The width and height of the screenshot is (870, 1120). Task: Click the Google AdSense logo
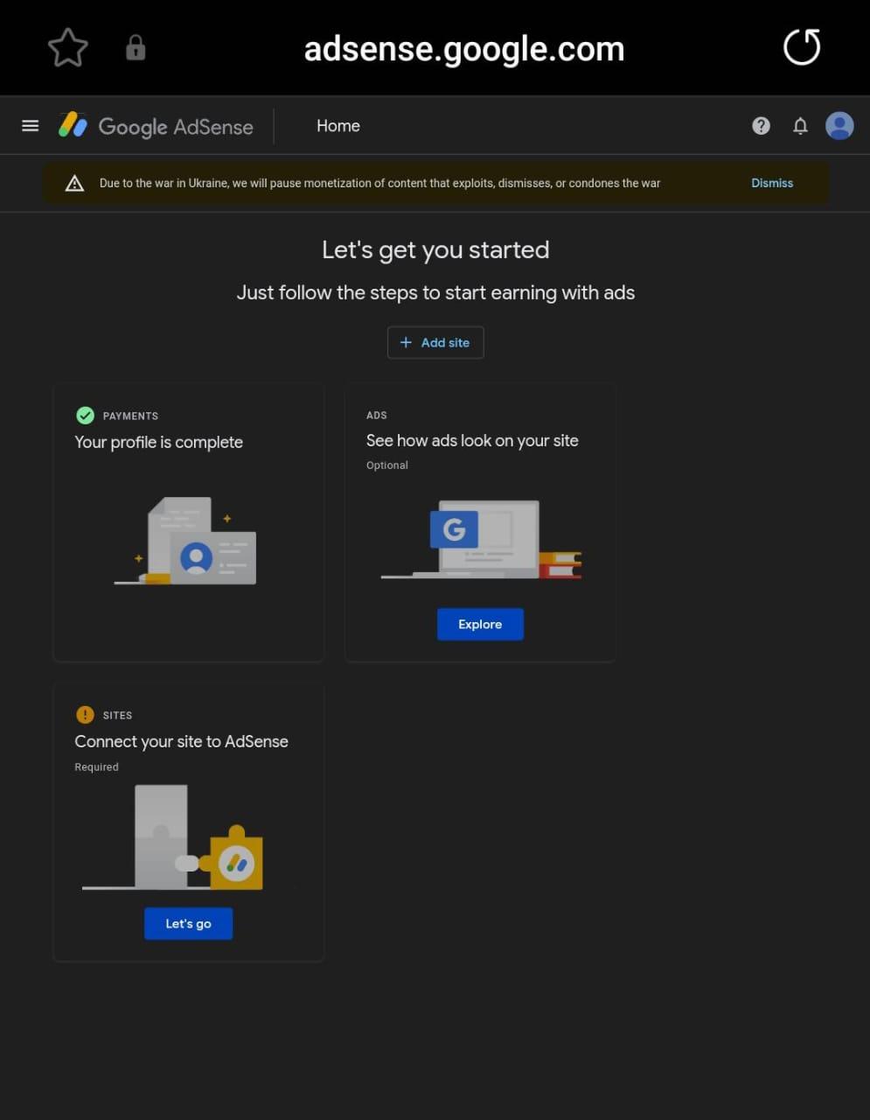pyautogui.click(x=156, y=125)
